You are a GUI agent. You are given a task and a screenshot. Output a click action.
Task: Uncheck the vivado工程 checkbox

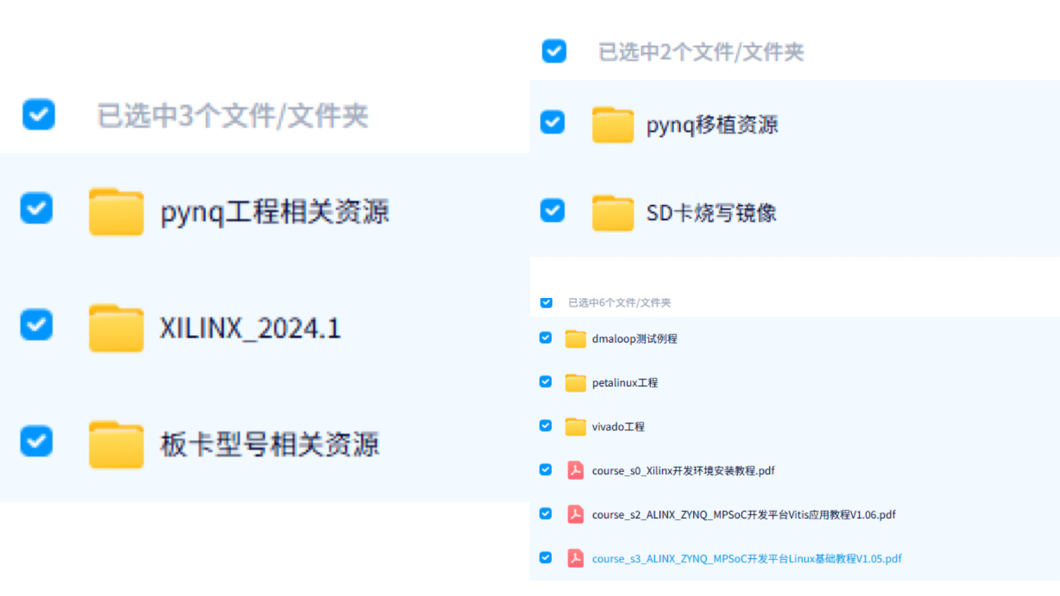[545, 426]
